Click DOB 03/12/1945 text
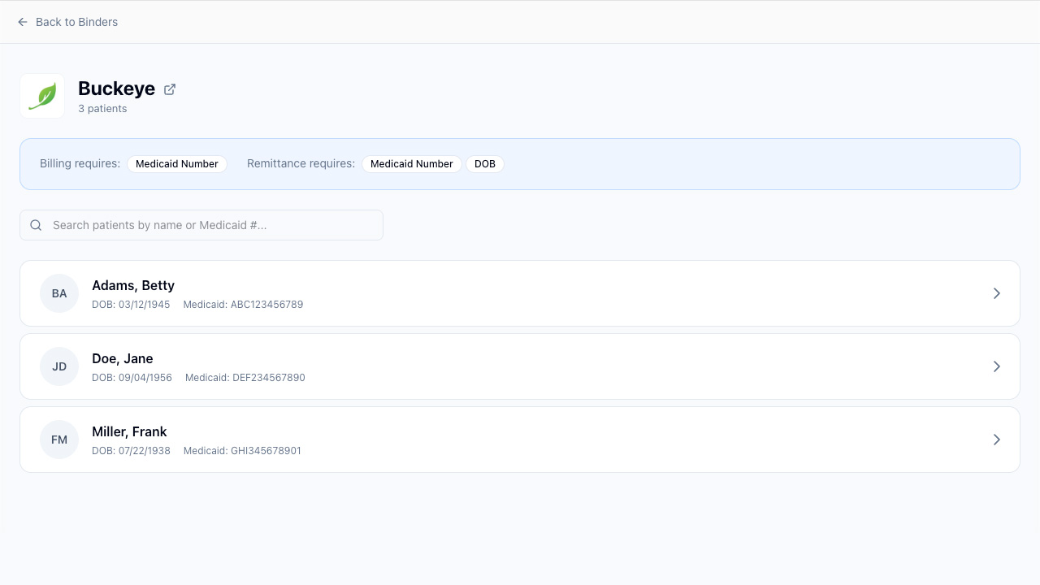Image resolution: width=1040 pixels, height=585 pixels. coord(131,305)
